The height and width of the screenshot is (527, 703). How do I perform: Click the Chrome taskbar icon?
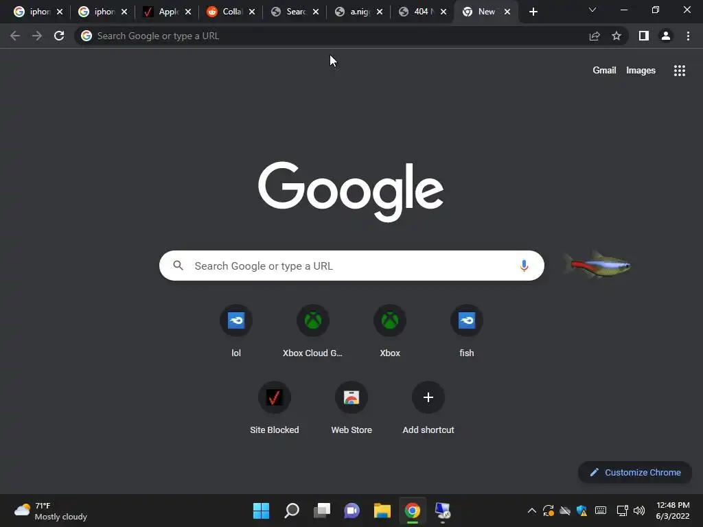(x=413, y=511)
